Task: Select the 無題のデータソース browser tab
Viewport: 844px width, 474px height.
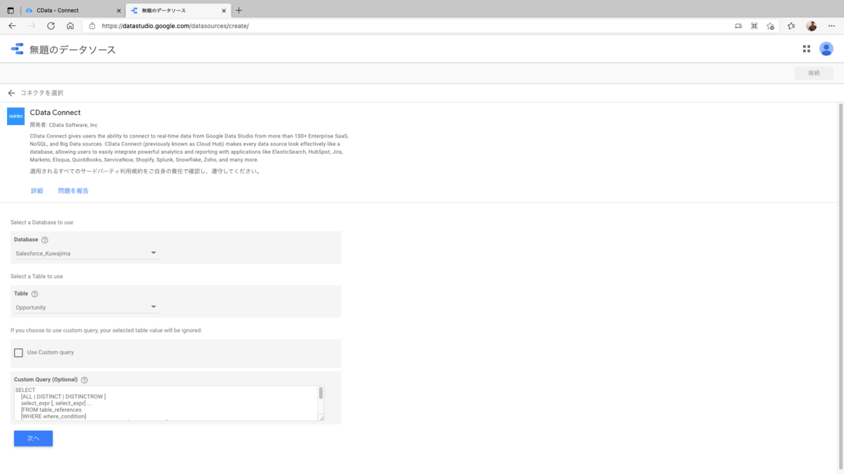Action: [x=178, y=11]
